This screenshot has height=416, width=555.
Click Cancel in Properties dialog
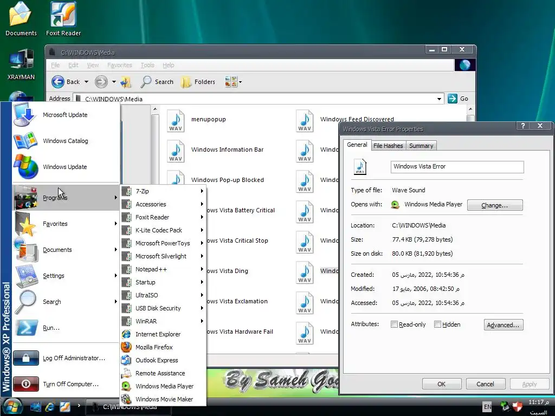tap(485, 384)
